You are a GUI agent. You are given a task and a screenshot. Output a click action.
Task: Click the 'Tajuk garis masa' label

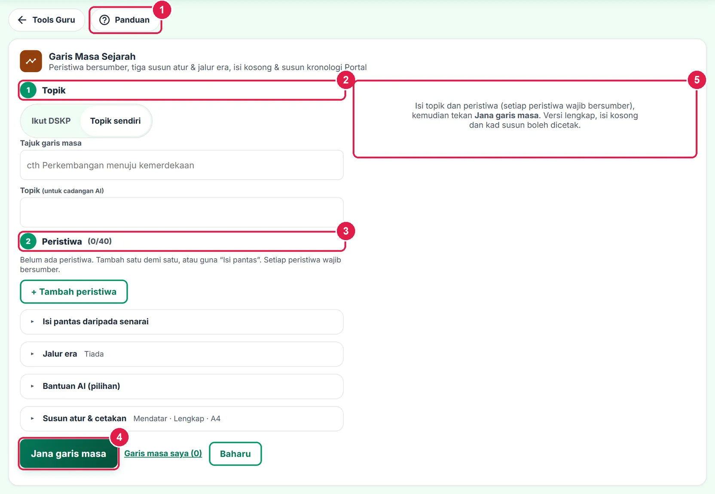(51, 143)
